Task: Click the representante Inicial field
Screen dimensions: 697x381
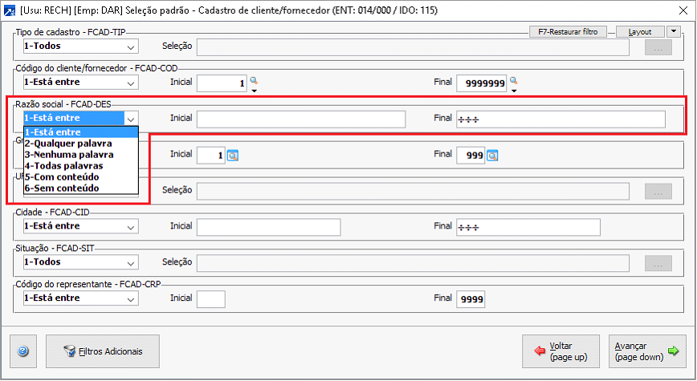Action: 211,299
